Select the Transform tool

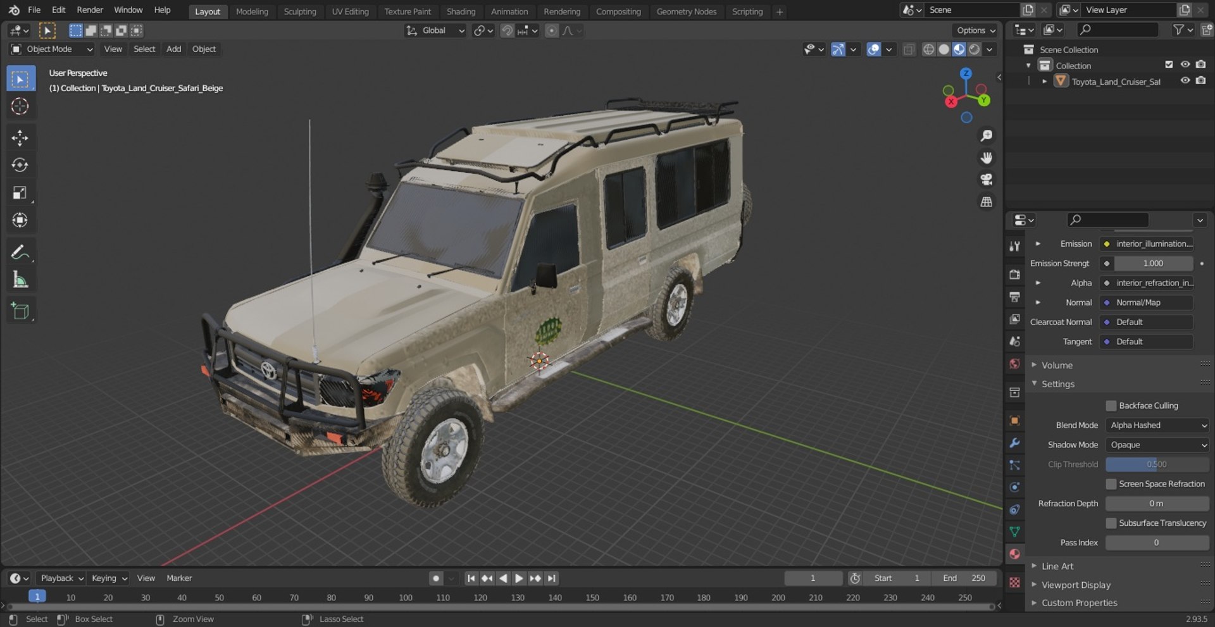point(20,220)
